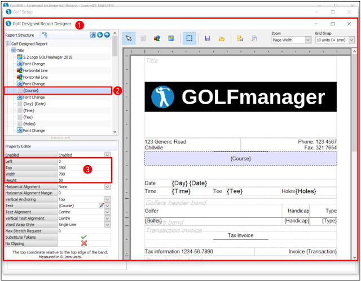The height and width of the screenshot is (281, 361).
Task: Select the pointer arrow tool
Action: pos(129,38)
